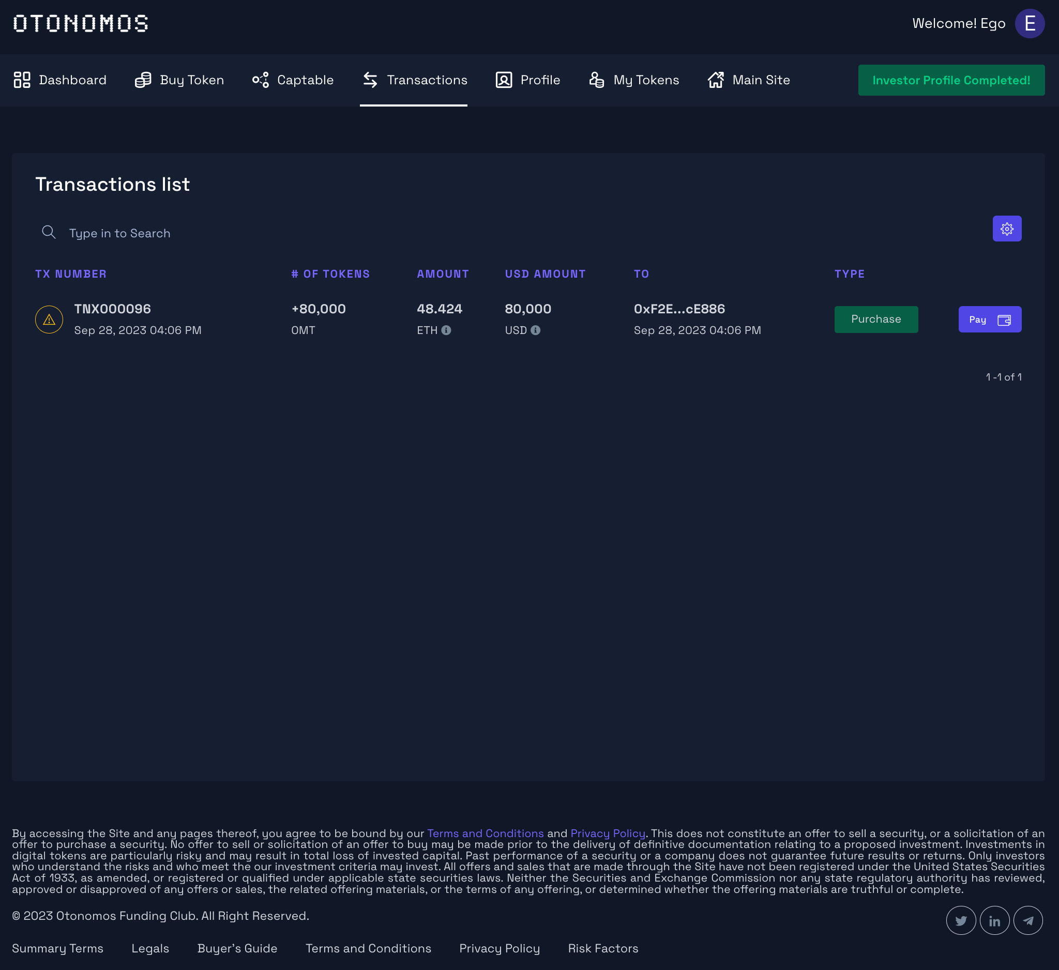Click the AMOUNT column header
The image size is (1059, 970).
point(443,274)
